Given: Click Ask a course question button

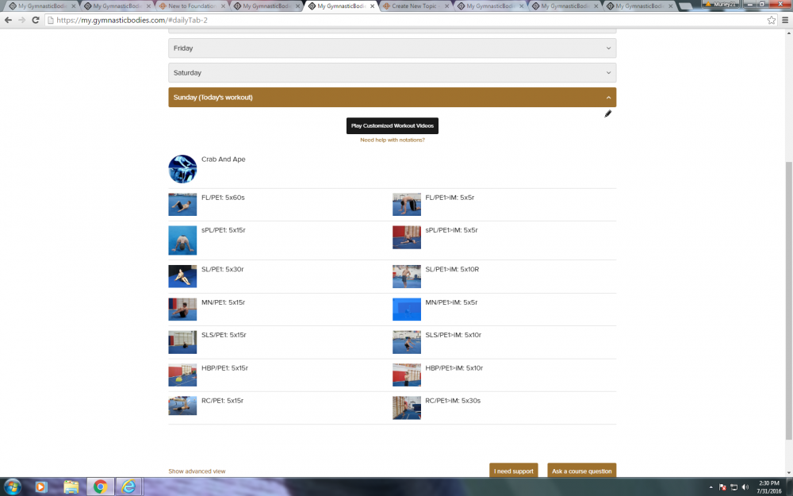Looking at the screenshot, I should click(x=581, y=471).
